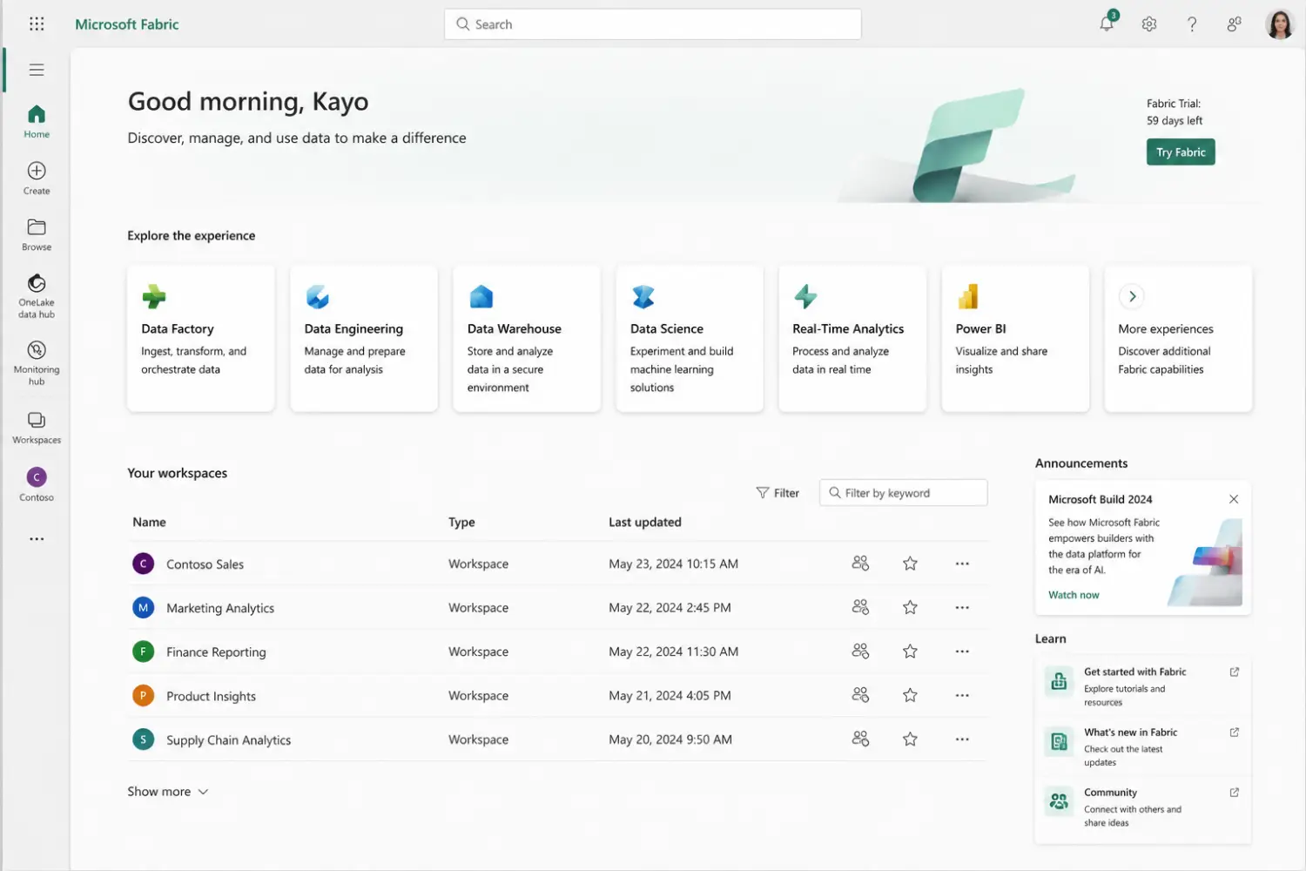Click the top Search box
The height and width of the screenshot is (871, 1306).
coord(653,24)
